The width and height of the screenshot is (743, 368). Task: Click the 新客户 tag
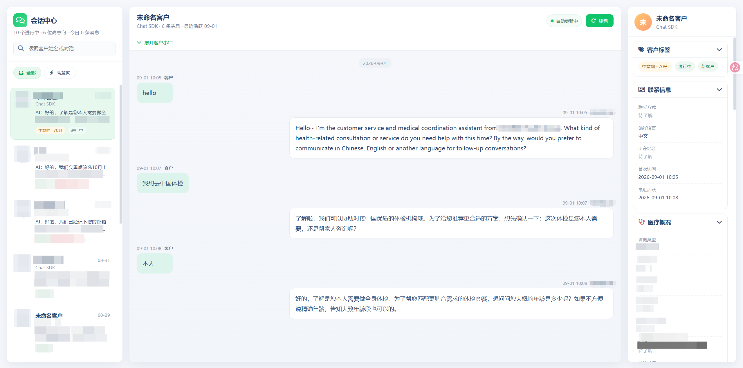point(708,66)
